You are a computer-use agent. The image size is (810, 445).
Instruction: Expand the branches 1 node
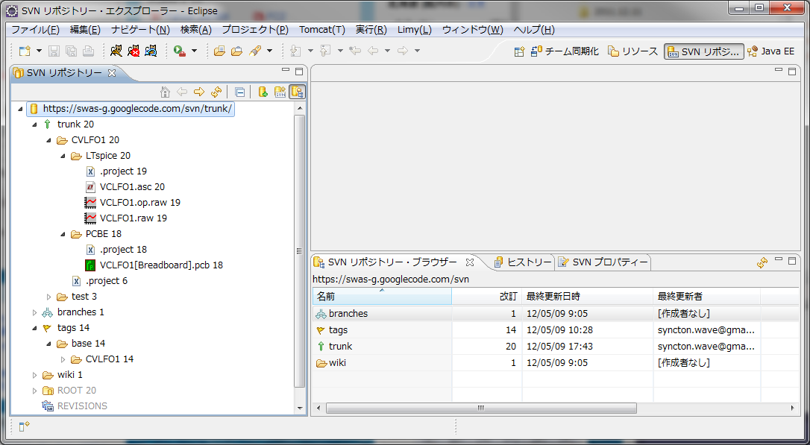pyautogui.click(x=34, y=312)
